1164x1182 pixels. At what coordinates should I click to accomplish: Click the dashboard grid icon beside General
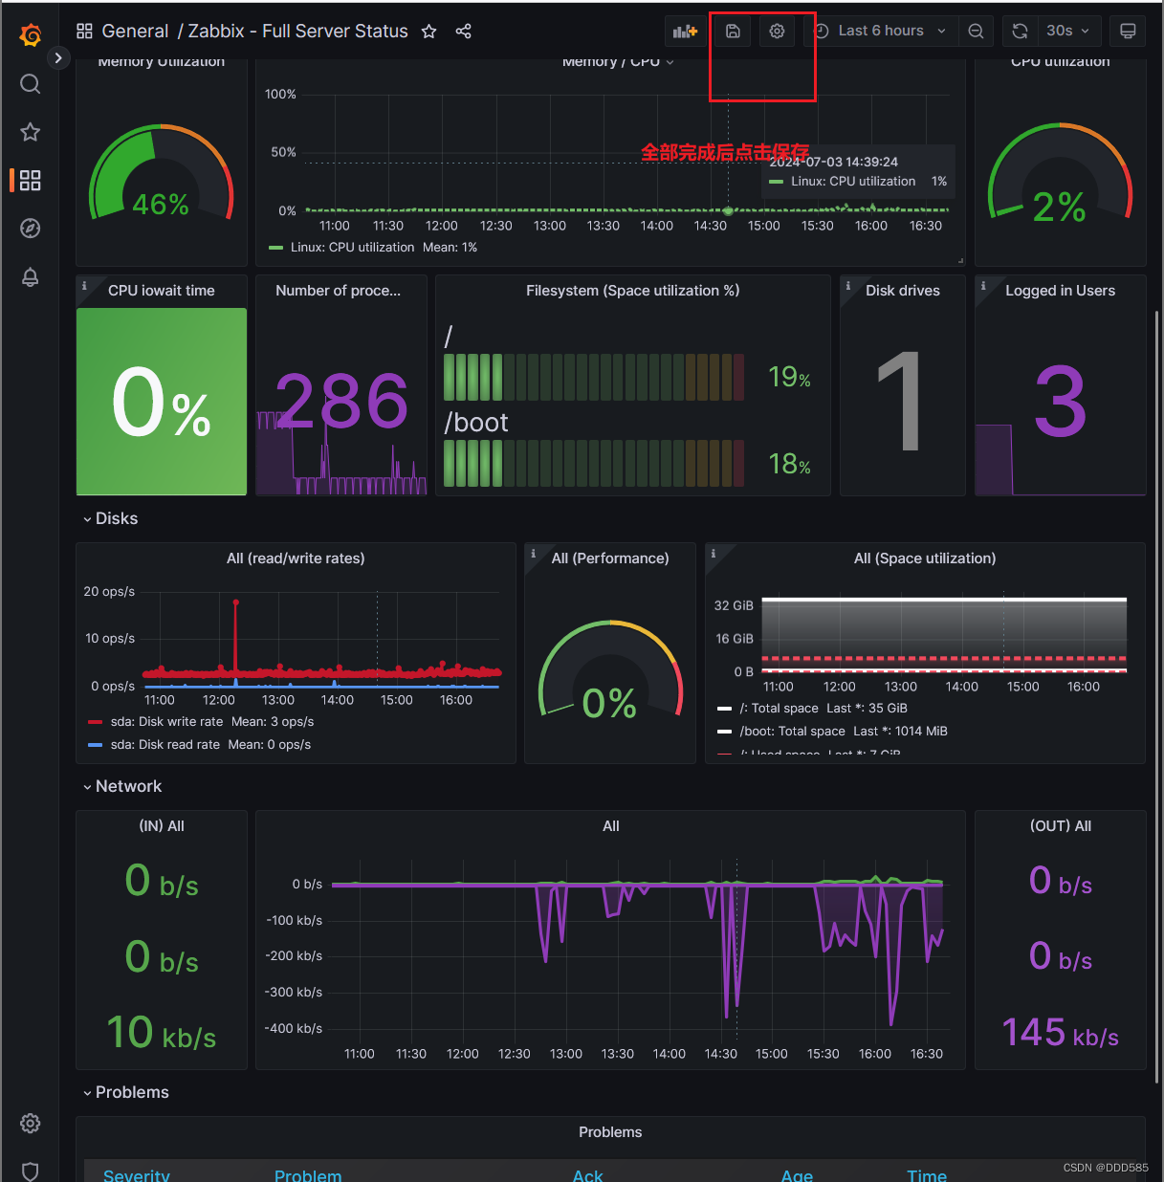[x=84, y=32]
